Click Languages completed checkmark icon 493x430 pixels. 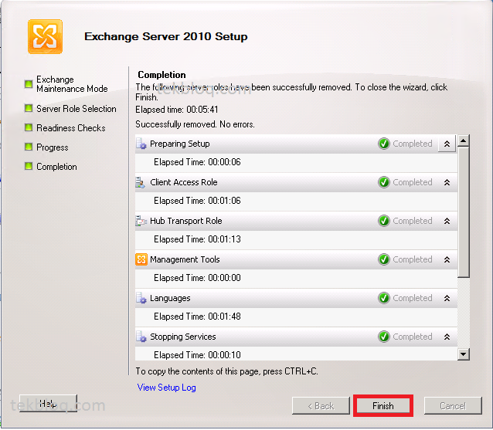(384, 299)
